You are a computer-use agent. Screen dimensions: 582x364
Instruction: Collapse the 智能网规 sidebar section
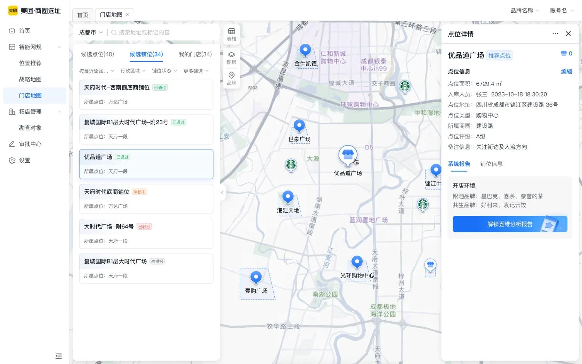pos(59,47)
